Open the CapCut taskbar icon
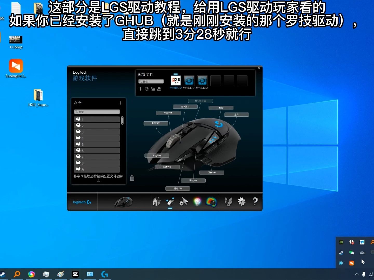Viewport: 374px width, 280px height. coord(75,274)
